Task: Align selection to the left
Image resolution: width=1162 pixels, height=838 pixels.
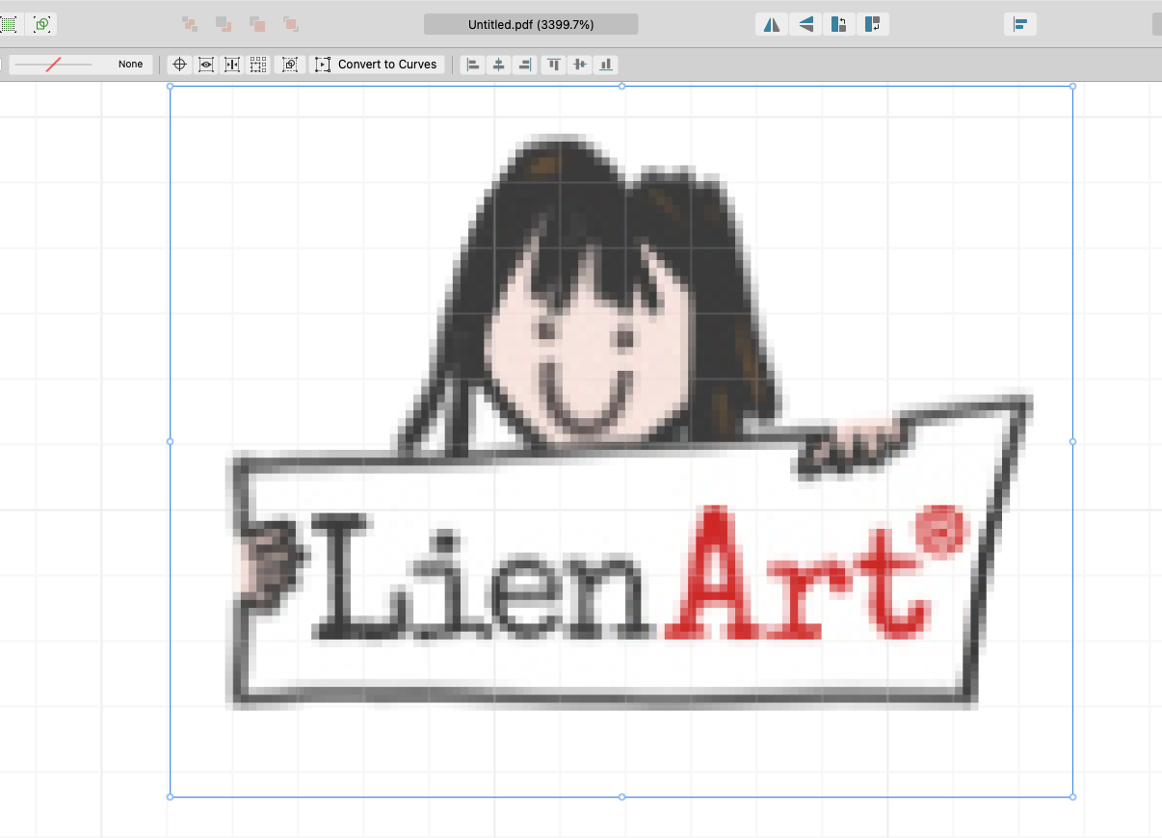Action: (x=472, y=65)
